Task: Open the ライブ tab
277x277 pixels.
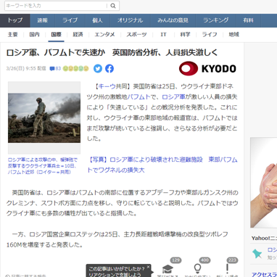Action: [x=70, y=20]
